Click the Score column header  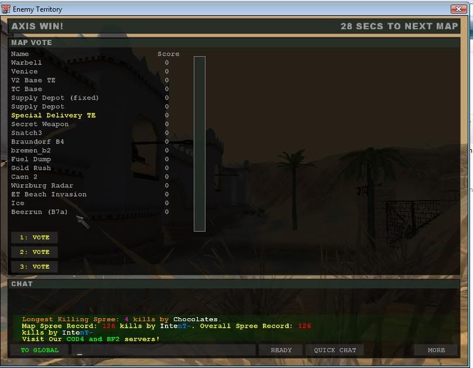click(169, 54)
